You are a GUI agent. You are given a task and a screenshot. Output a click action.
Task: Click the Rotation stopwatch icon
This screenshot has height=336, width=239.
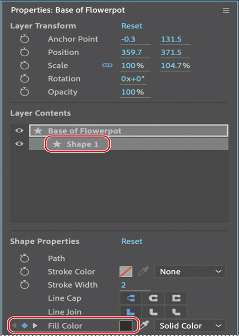[25, 79]
